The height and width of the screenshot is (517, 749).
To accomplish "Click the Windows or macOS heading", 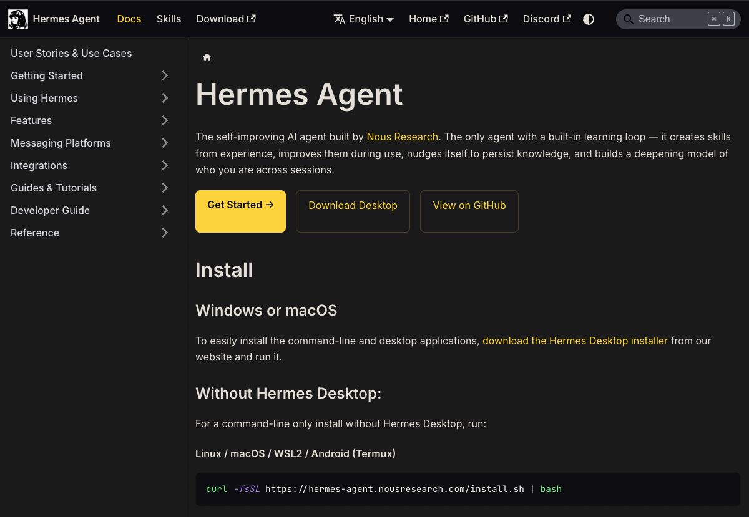I will pos(267,310).
